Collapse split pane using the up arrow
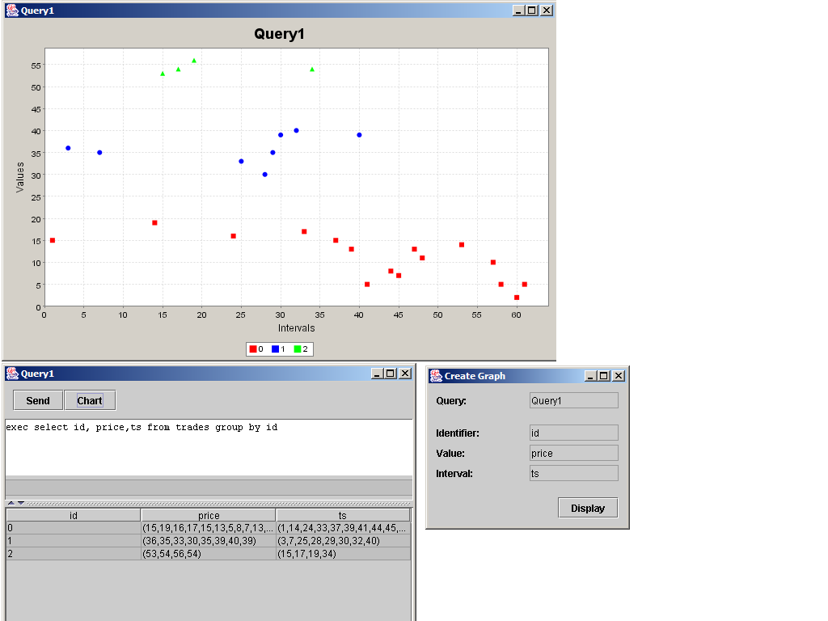 11,503
